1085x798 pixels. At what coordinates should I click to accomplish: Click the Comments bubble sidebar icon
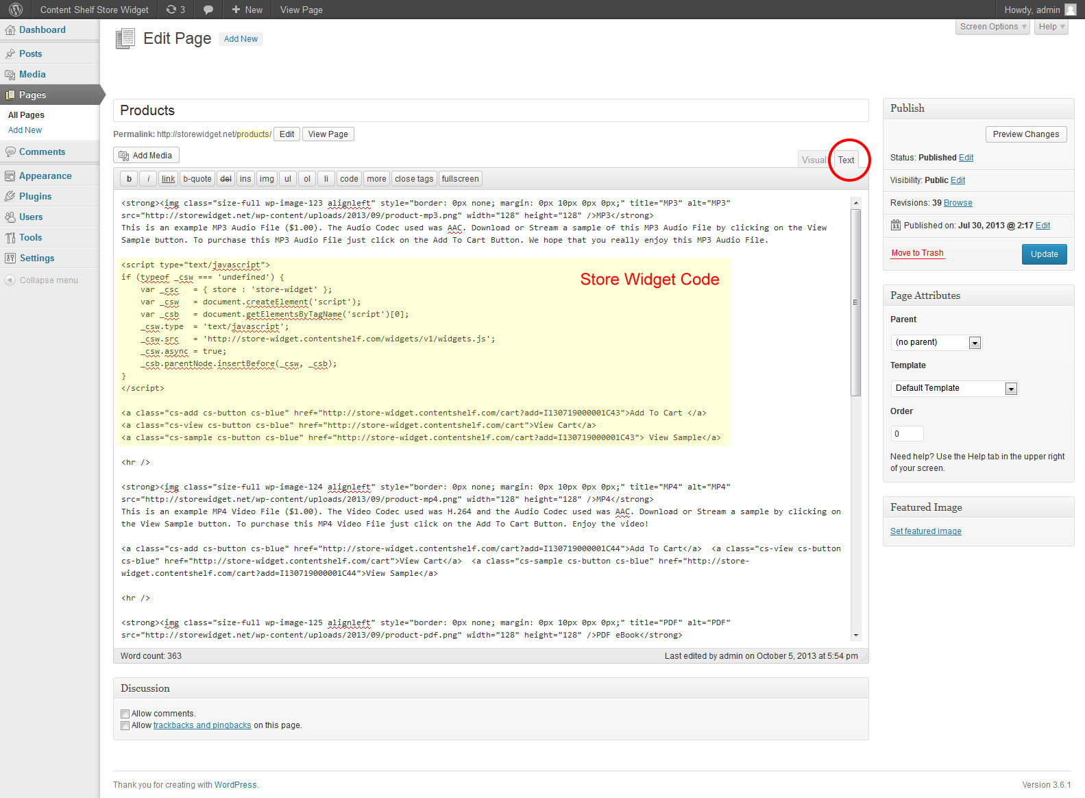pyautogui.click(x=10, y=152)
